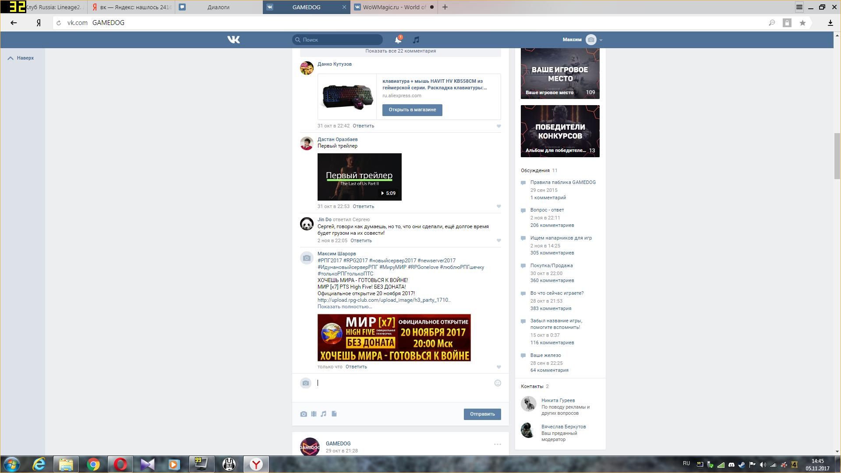Screen dimensions: 841x473
Task: Click the comment text input field
Action: pyautogui.click(x=403, y=383)
